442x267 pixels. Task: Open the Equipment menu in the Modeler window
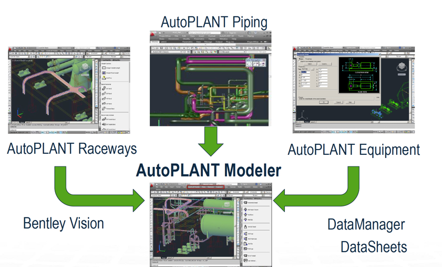[x=219, y=187]
